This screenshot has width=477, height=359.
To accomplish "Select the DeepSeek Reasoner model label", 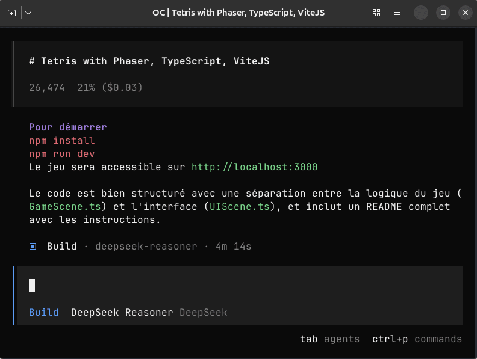I will [122, 312].
